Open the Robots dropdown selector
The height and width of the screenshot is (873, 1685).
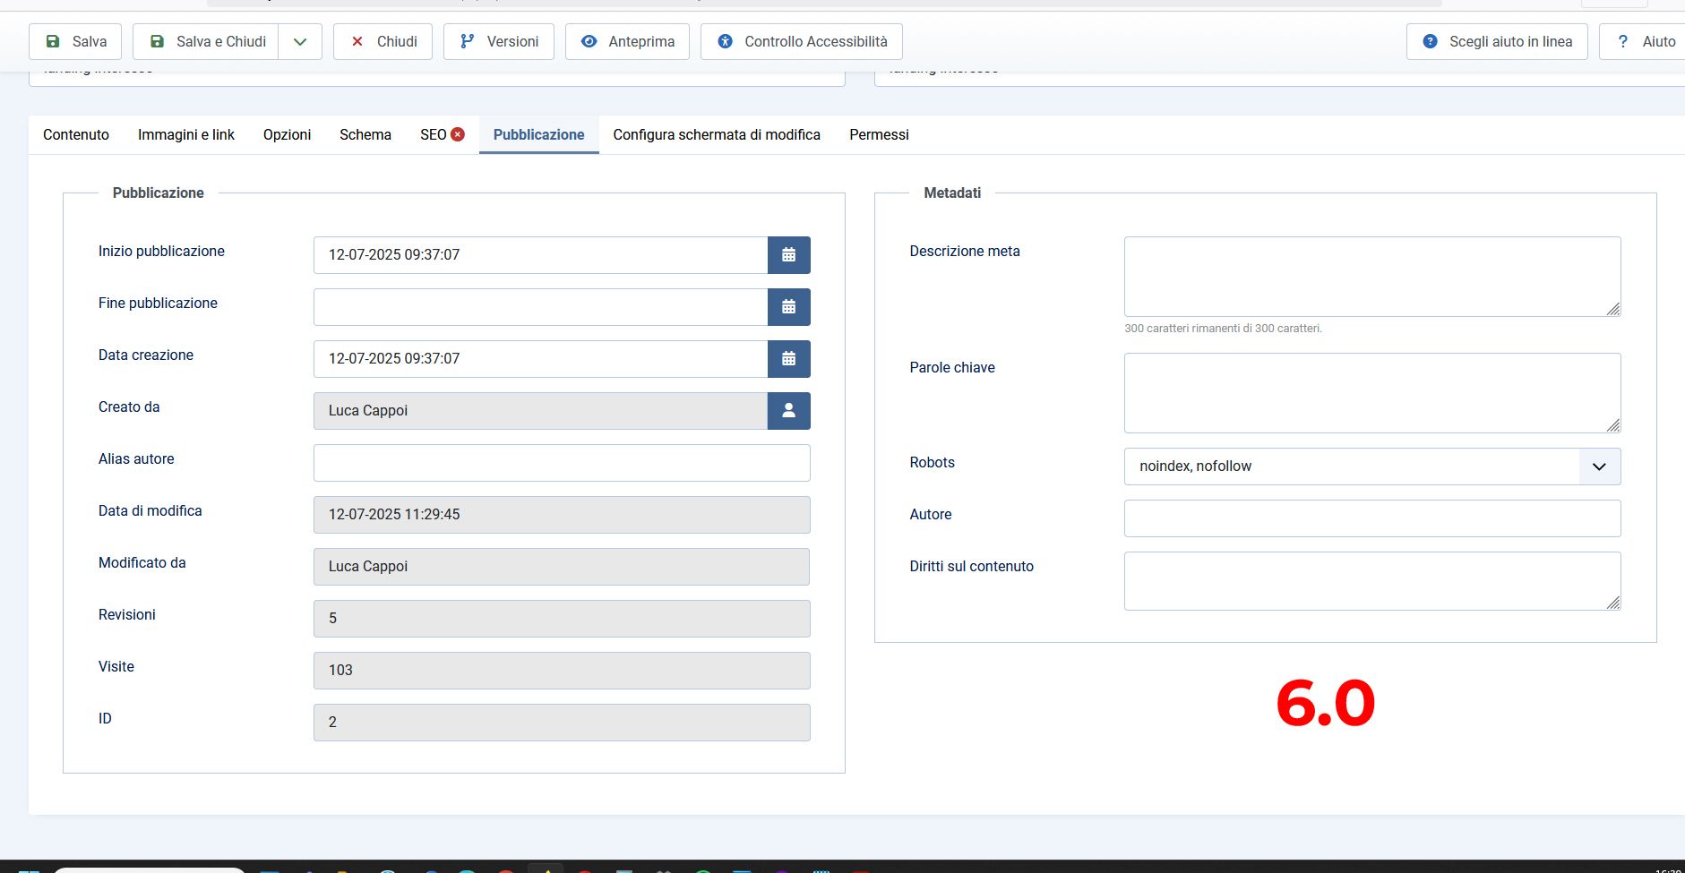point(1371,466)
